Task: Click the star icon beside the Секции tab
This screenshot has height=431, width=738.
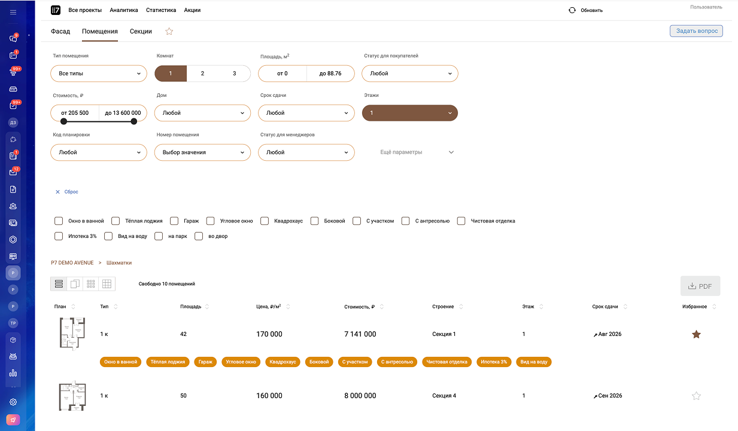Action: (x=169, y=32)
